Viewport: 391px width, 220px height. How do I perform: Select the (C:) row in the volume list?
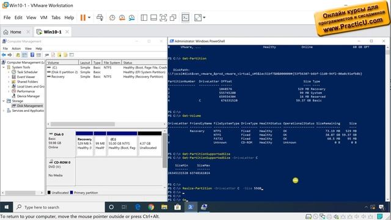pos(107,68)
